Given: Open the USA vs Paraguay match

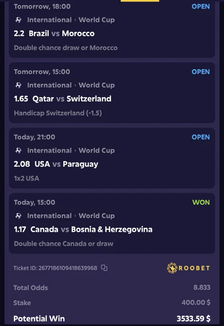Looking at the screenshot, I should tap(66, 164).
